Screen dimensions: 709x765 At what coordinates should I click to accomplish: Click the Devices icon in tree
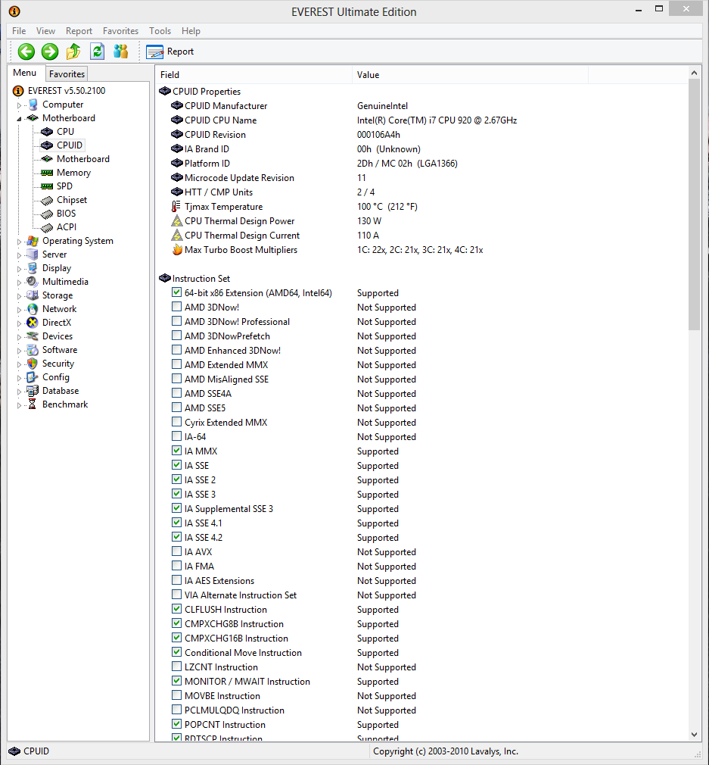coord(33,336)
